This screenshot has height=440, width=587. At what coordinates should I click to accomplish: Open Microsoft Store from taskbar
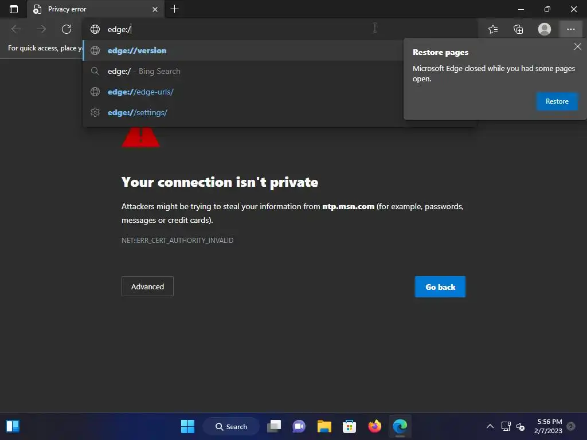pyautogui.click(x=349, y=426)
